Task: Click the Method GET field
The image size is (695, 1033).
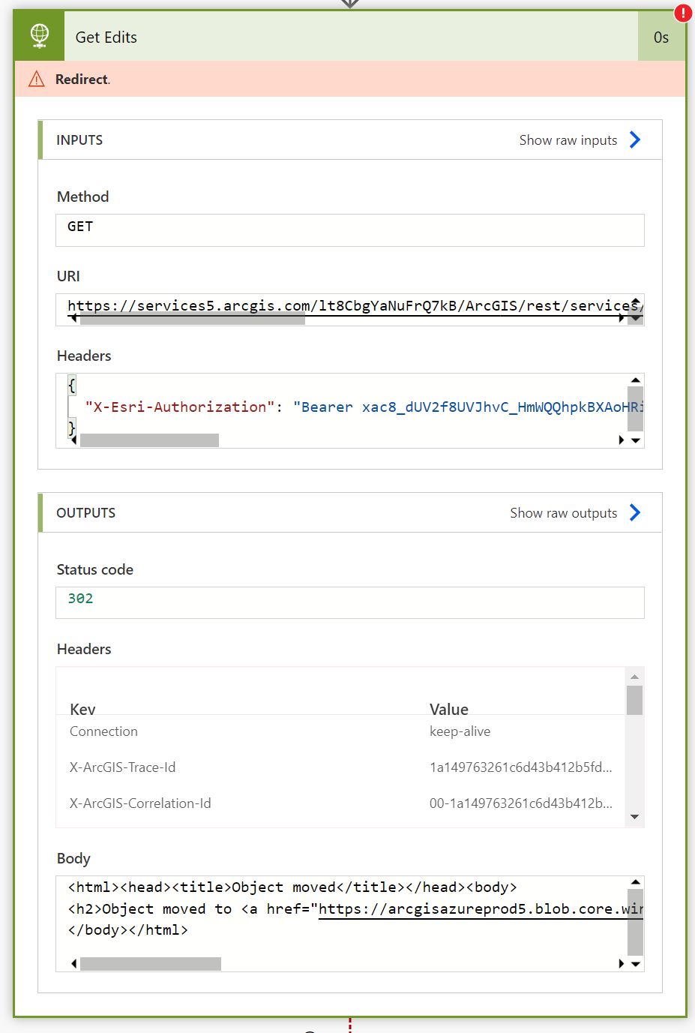Action: pos(349,230)
